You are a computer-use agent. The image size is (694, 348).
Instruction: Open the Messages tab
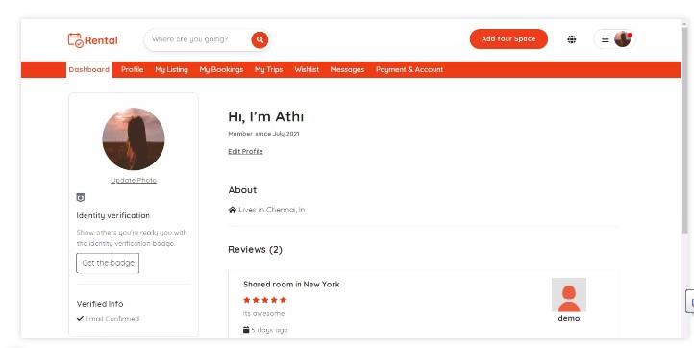click(347, 69)
